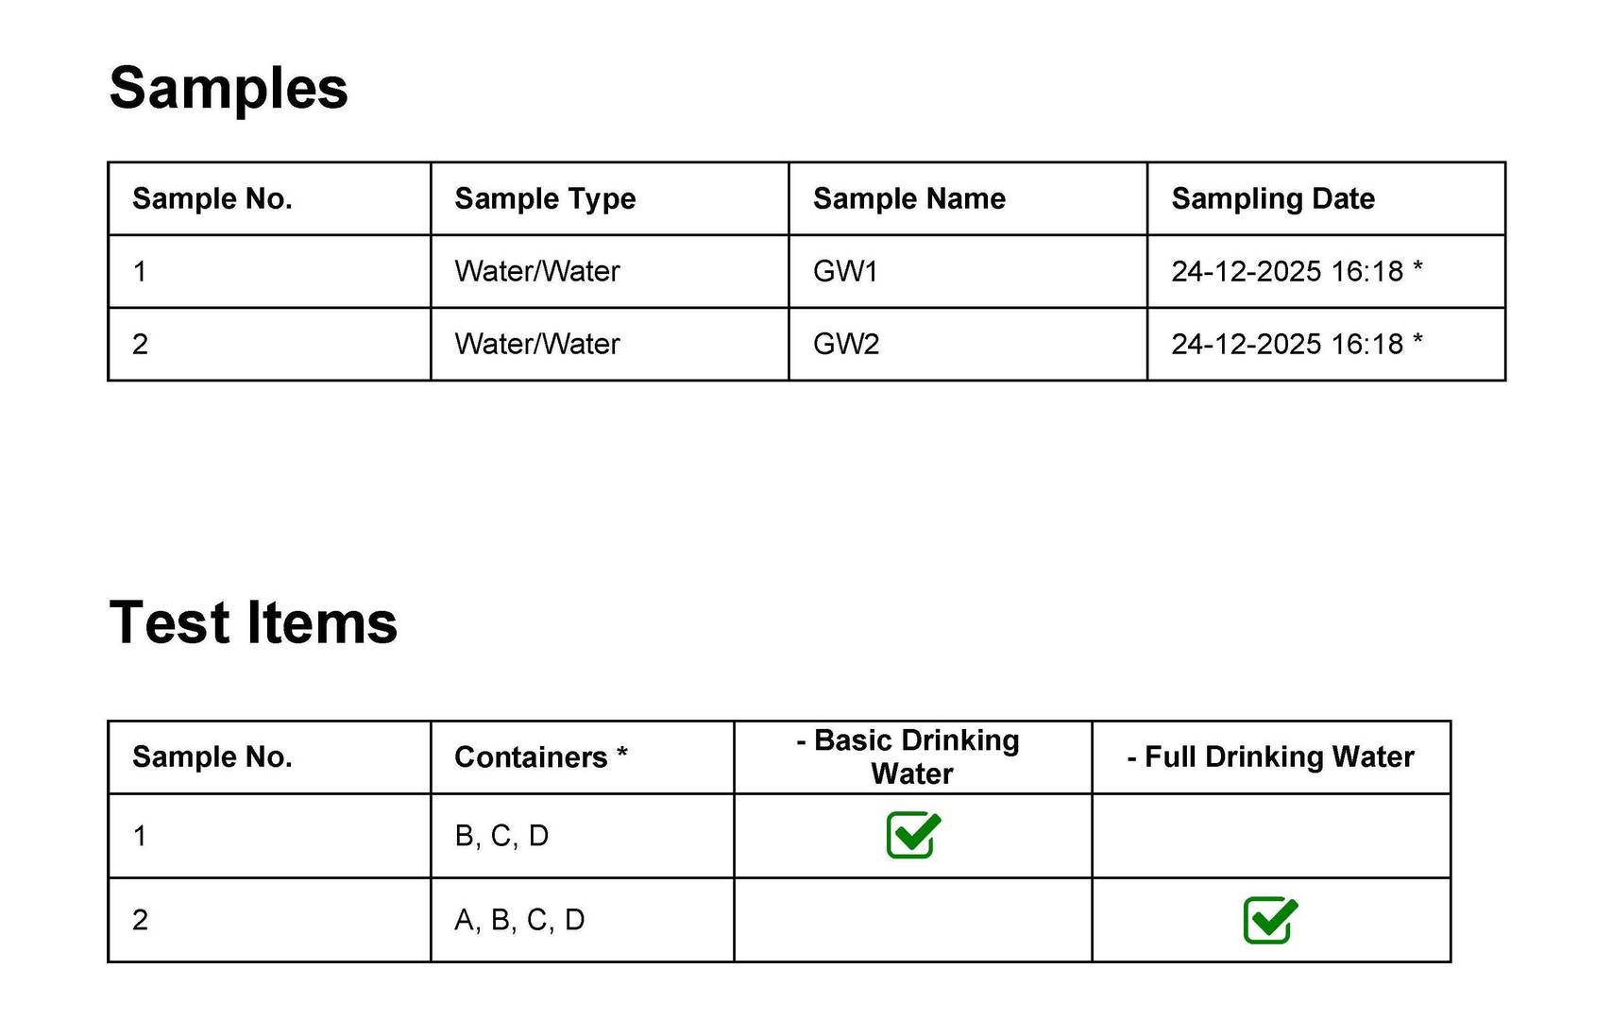
Task: Select the sampling date for sample GW2
Action: (1296, 344)
